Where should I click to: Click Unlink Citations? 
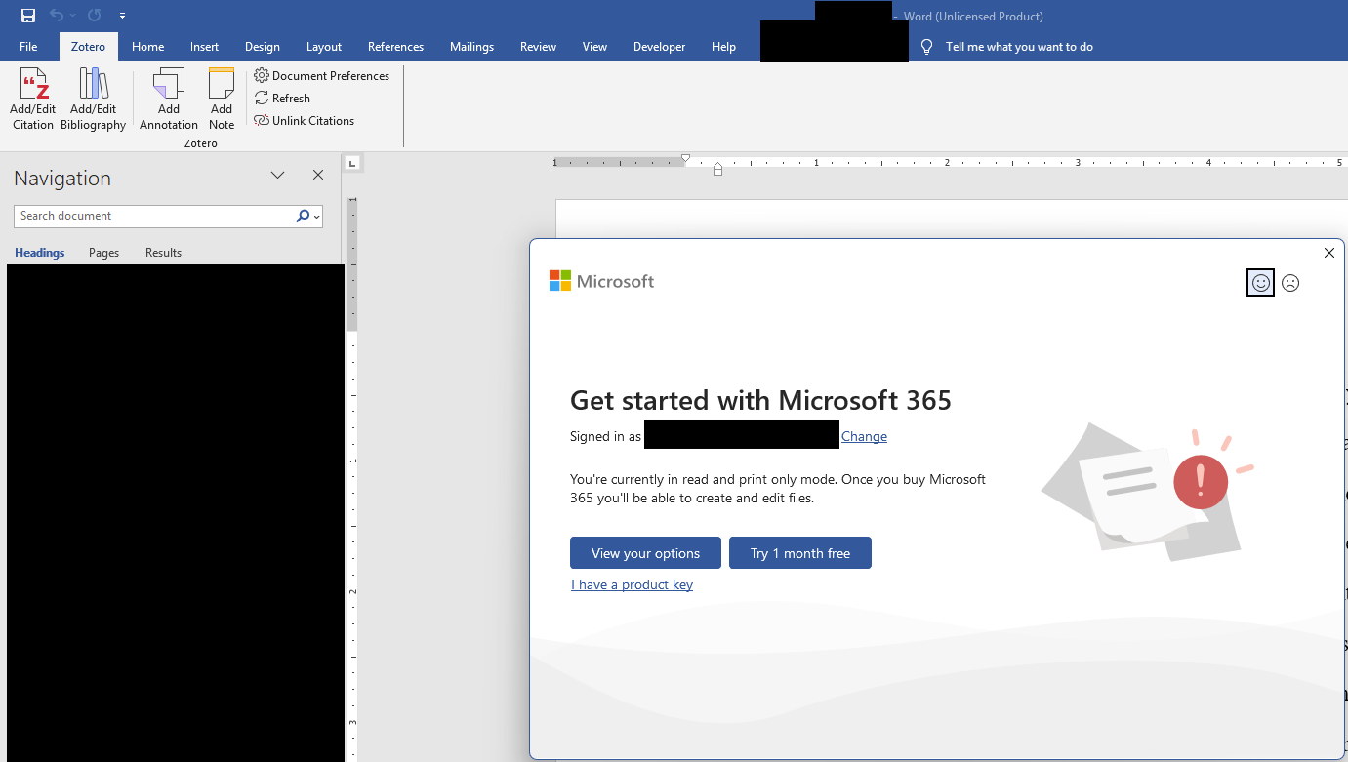[305, 120]
